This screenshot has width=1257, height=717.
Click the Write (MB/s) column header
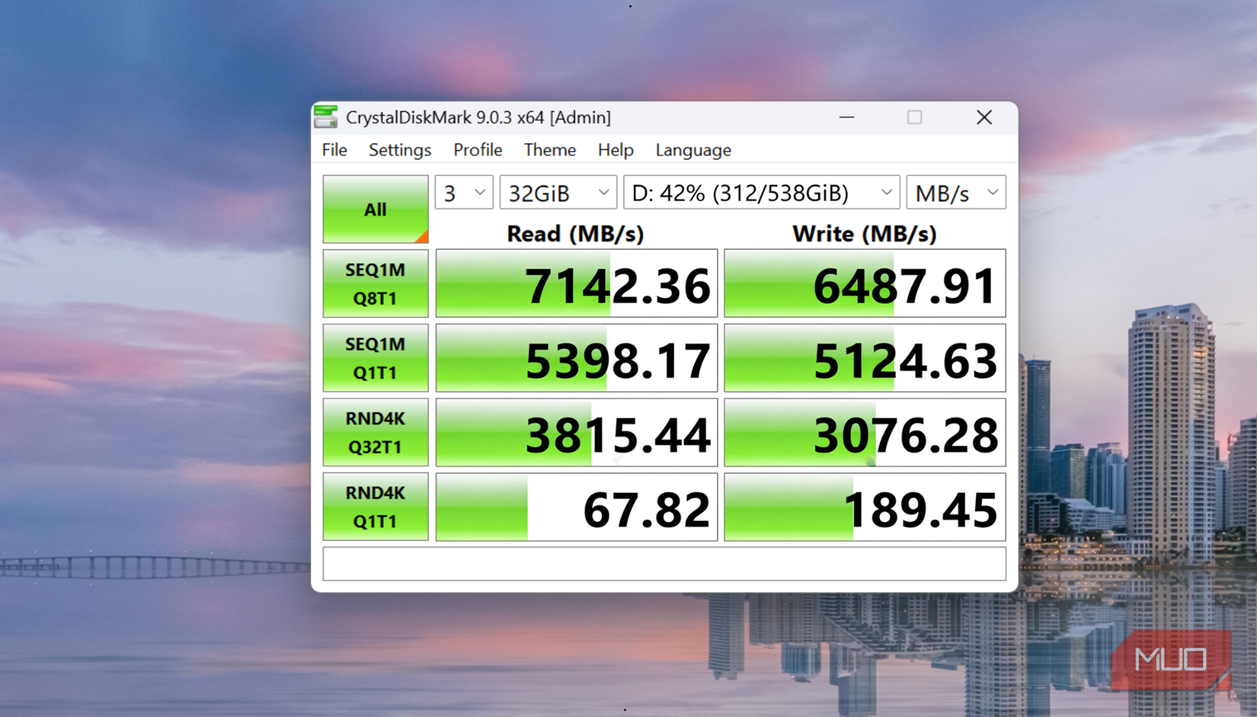(865, 234)
